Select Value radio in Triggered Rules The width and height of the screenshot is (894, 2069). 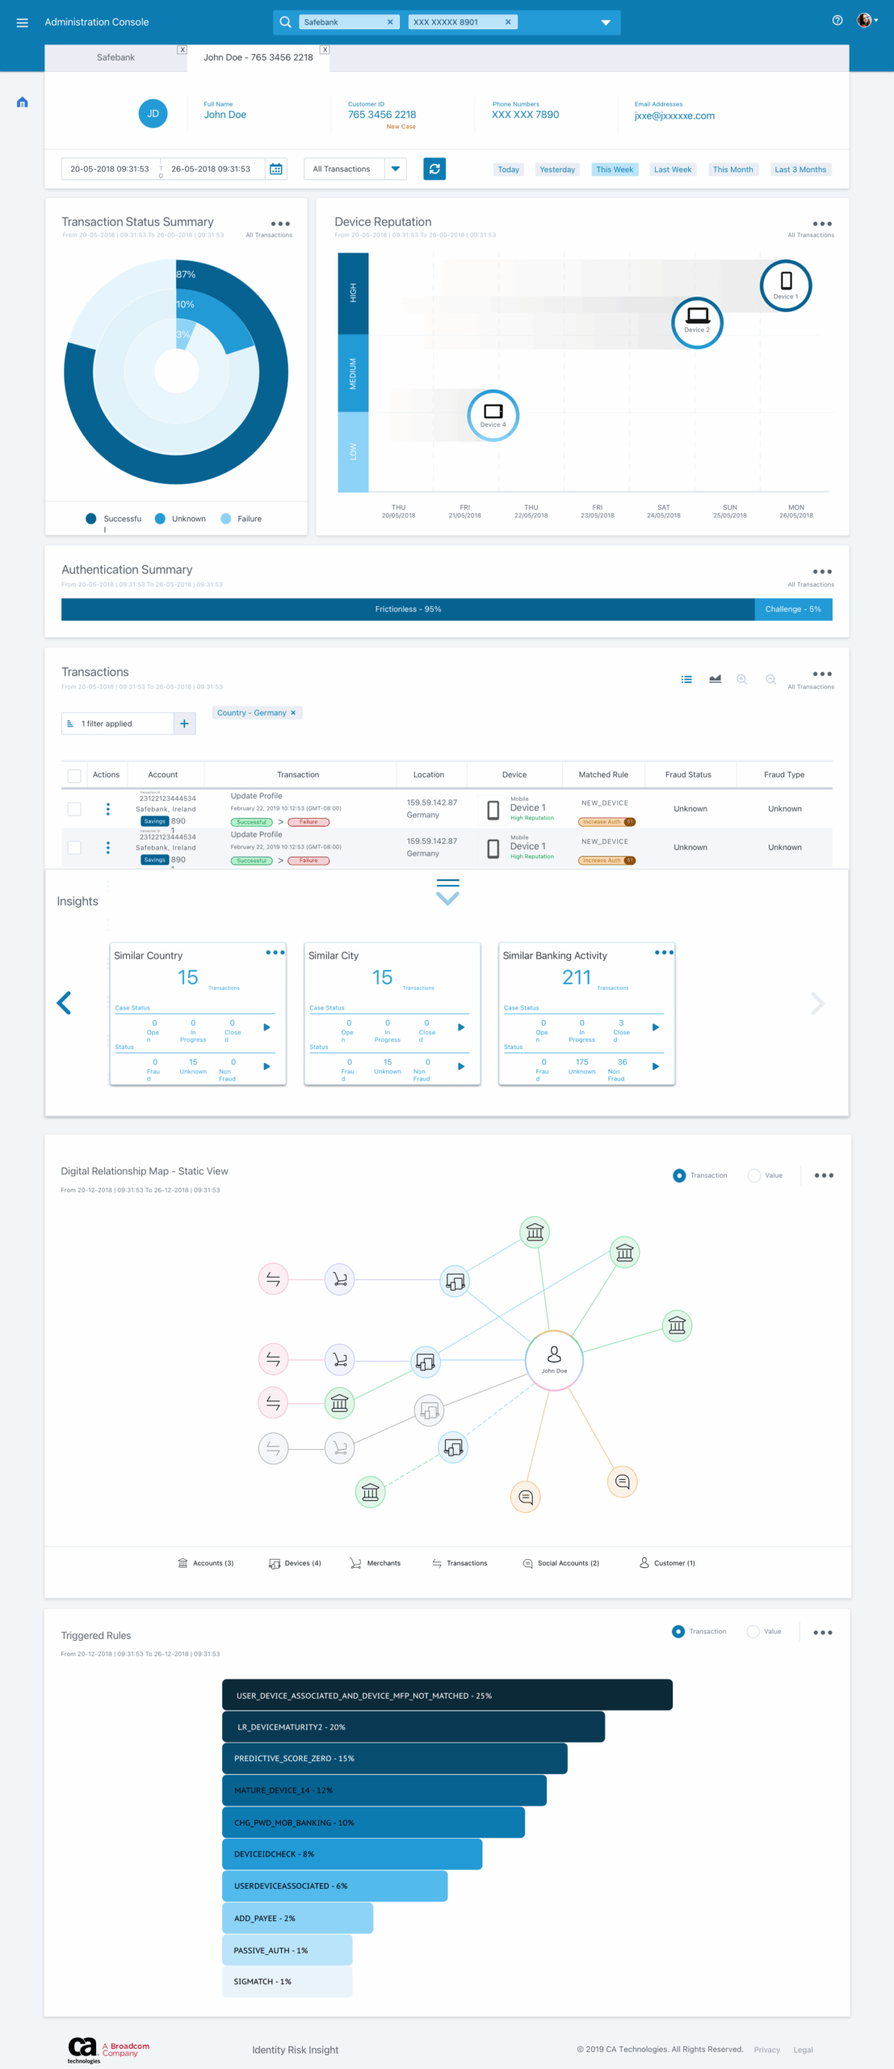coord(753,1631)
